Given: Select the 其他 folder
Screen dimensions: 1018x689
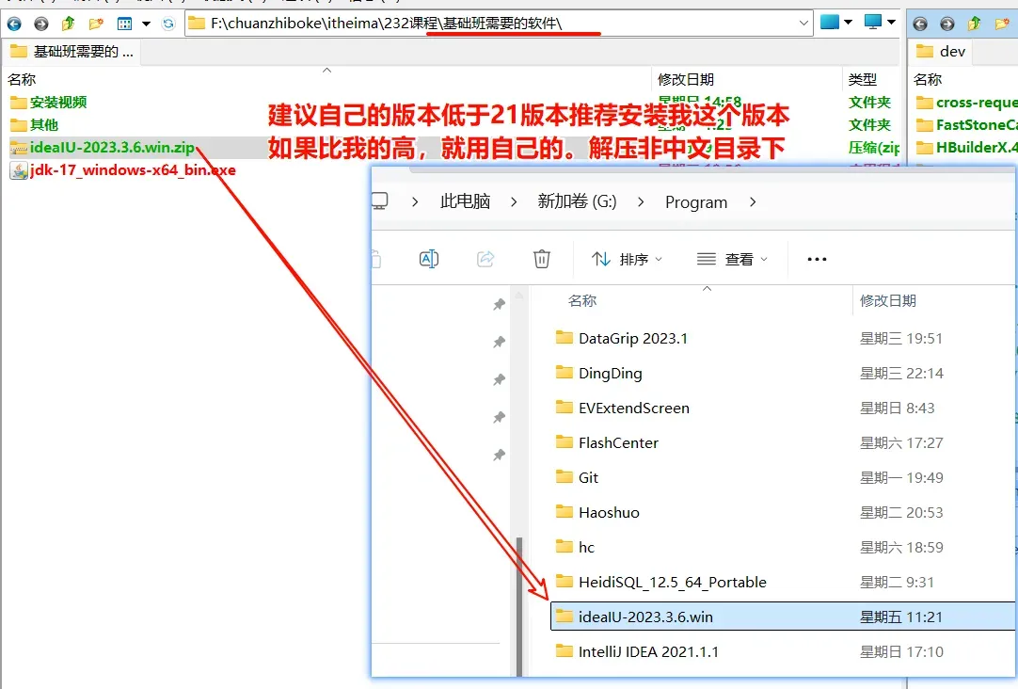Looking at the screenshot, I should coord(35,124).
